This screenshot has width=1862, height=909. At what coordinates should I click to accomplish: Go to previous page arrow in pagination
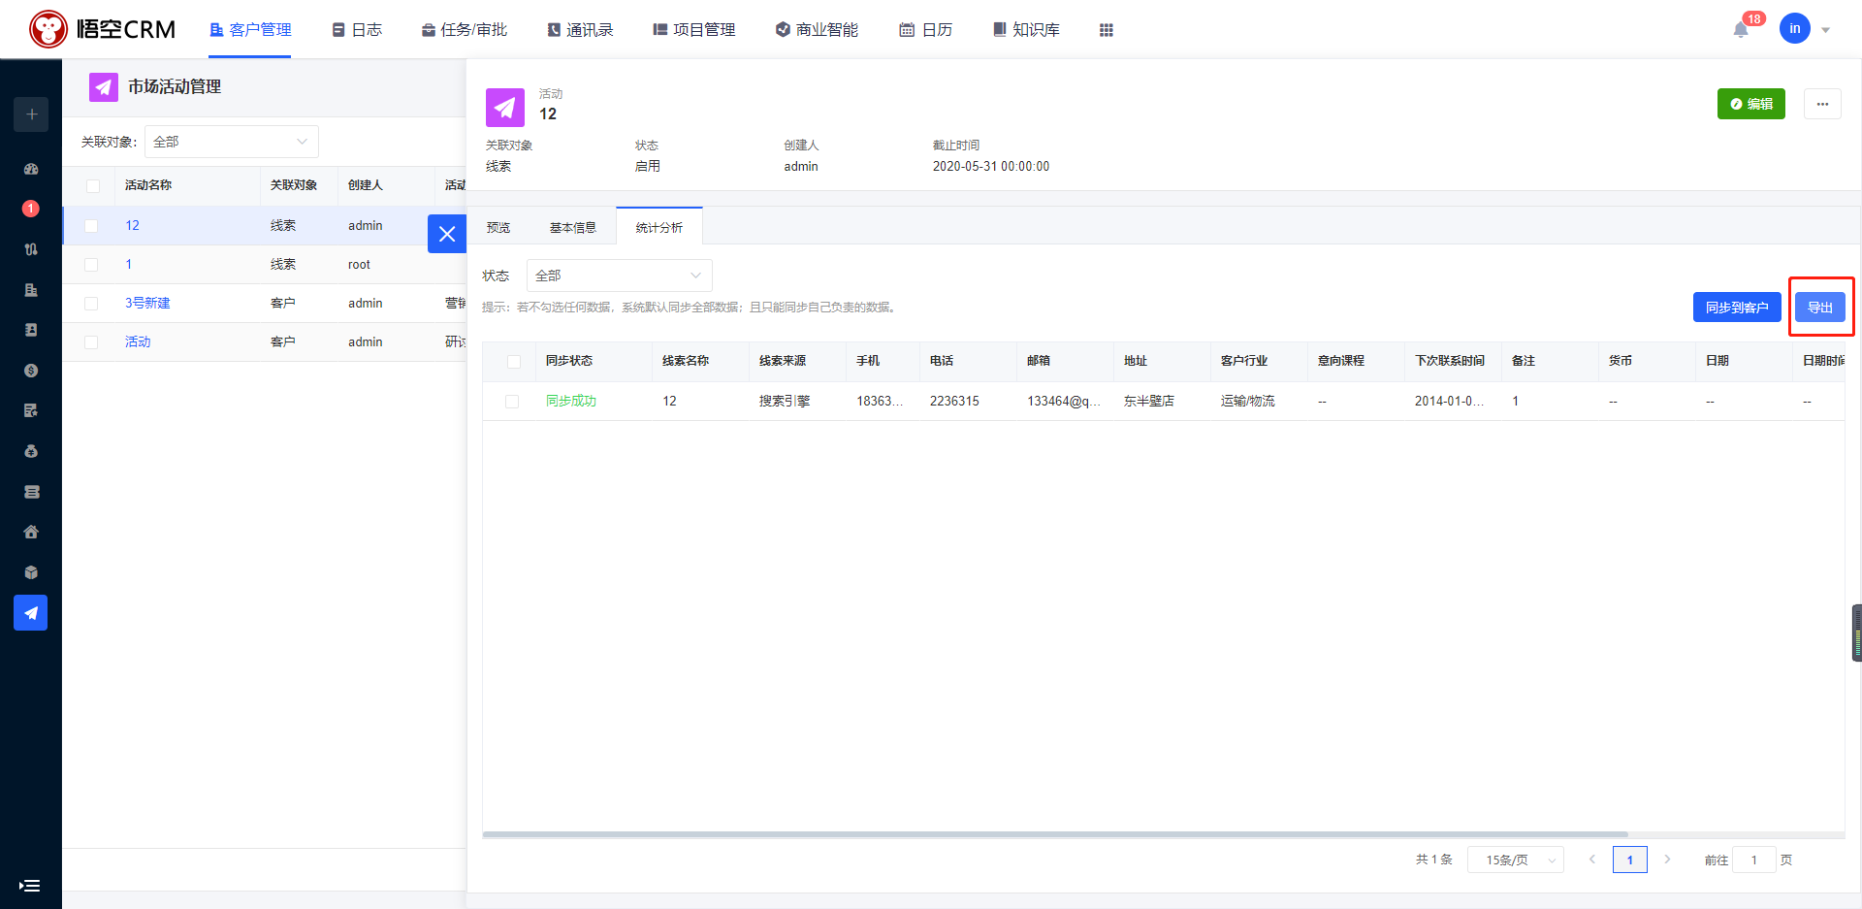[1592, 860]
